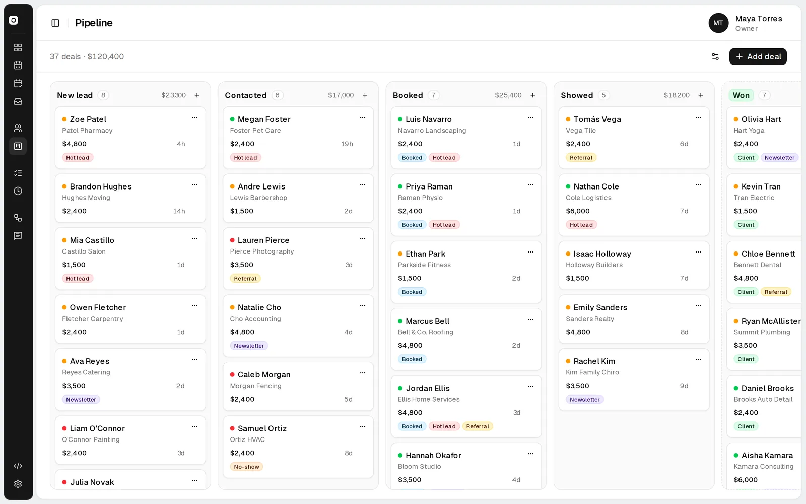Select the Won column label
The image size is (806, 504).
(x=741, y=95)
